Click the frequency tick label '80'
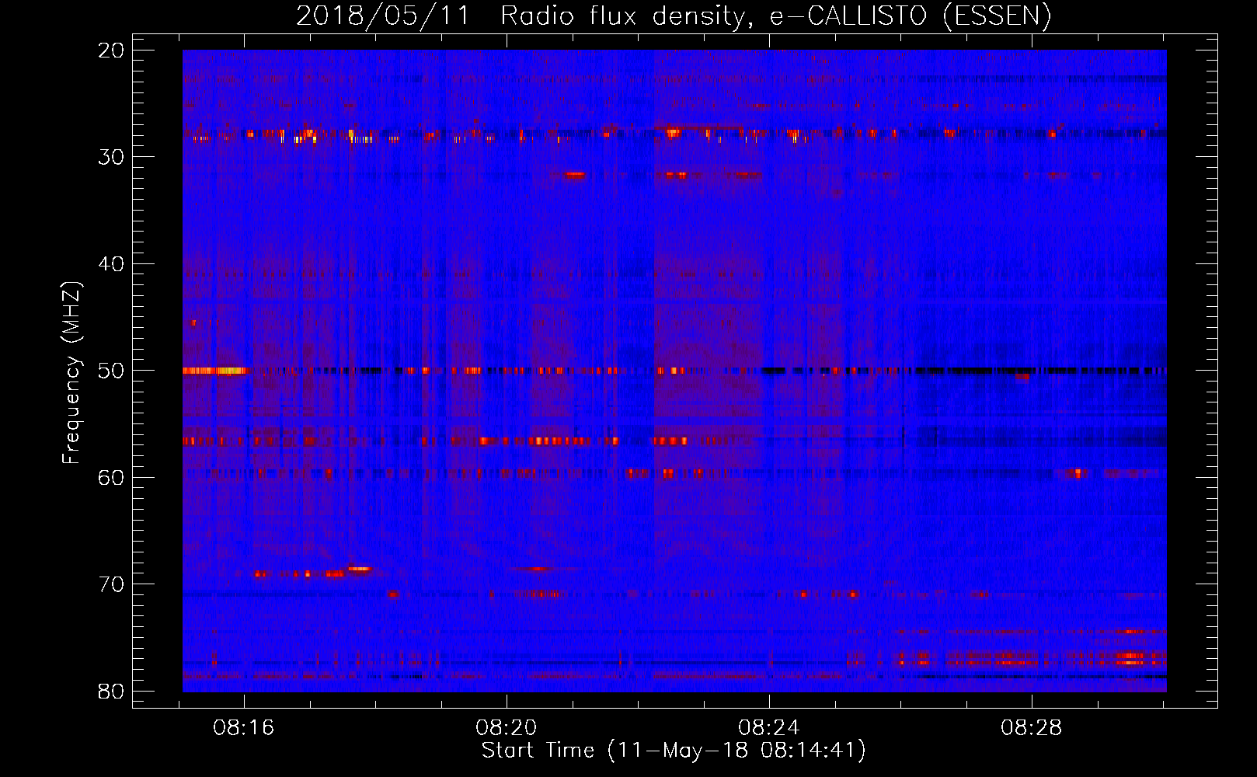 [x=111, y=691]
